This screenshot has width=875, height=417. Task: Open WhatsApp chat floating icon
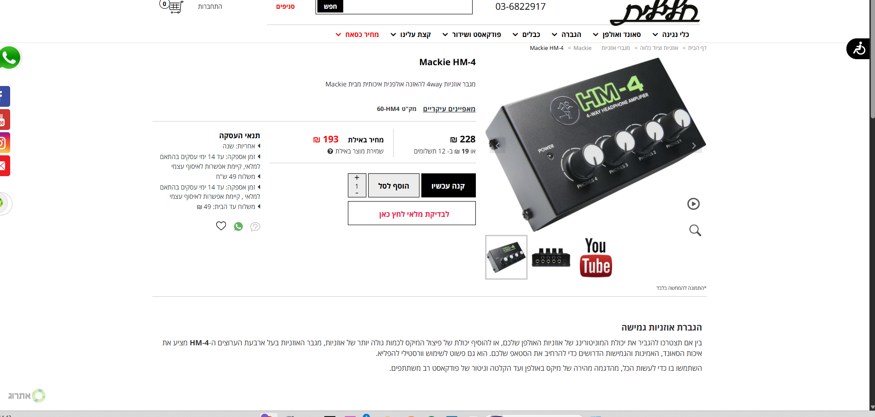tap(9, 58)
